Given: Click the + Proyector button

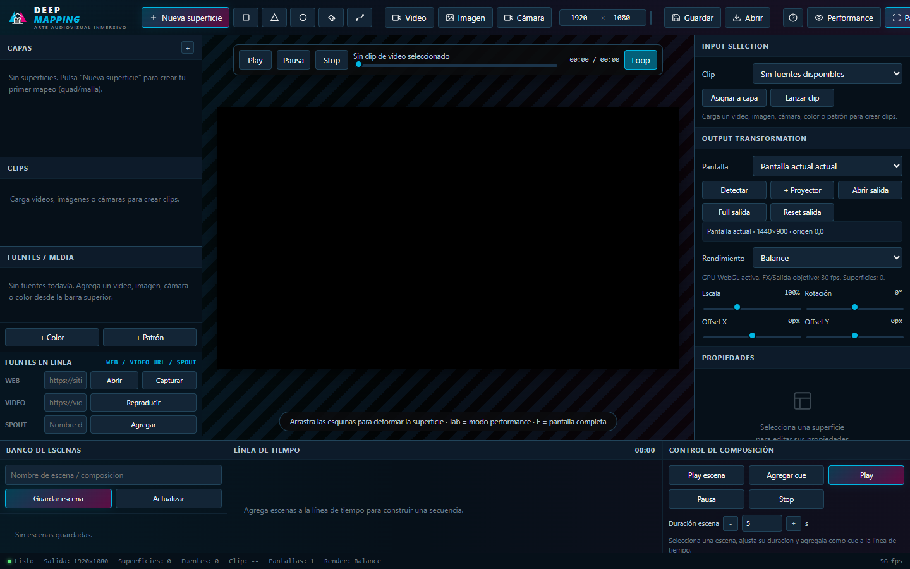Looking at the screenshot, I should click(x=802, y=190).
